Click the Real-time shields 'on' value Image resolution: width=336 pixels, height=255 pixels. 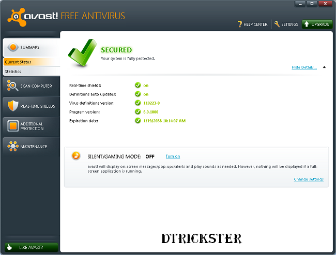[x=146, y=86]
